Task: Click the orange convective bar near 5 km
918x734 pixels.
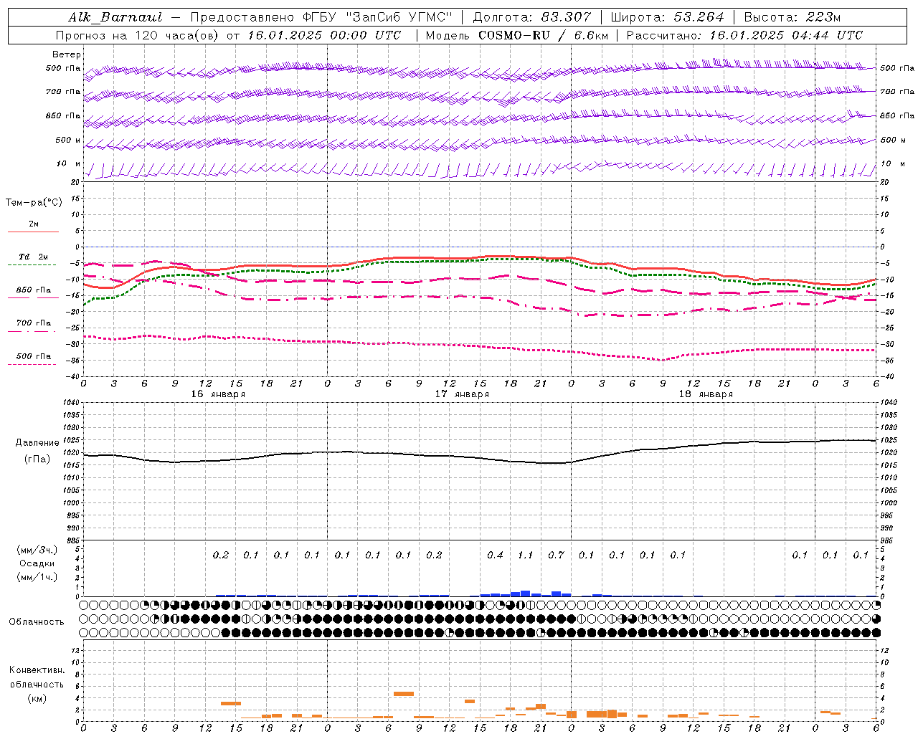Action: [404, 694]
